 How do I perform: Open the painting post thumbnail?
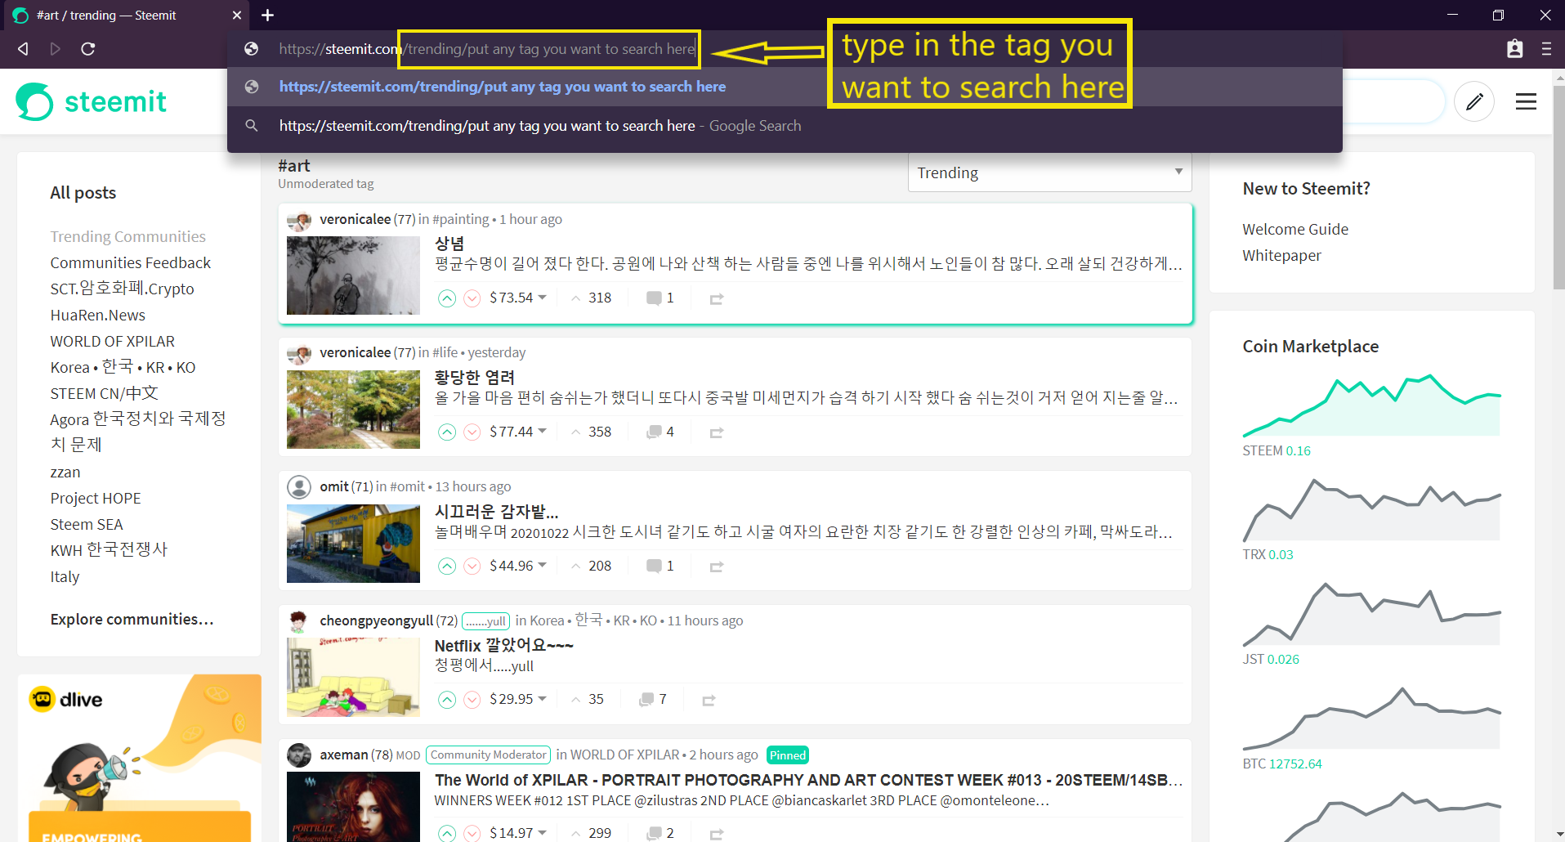353,275
